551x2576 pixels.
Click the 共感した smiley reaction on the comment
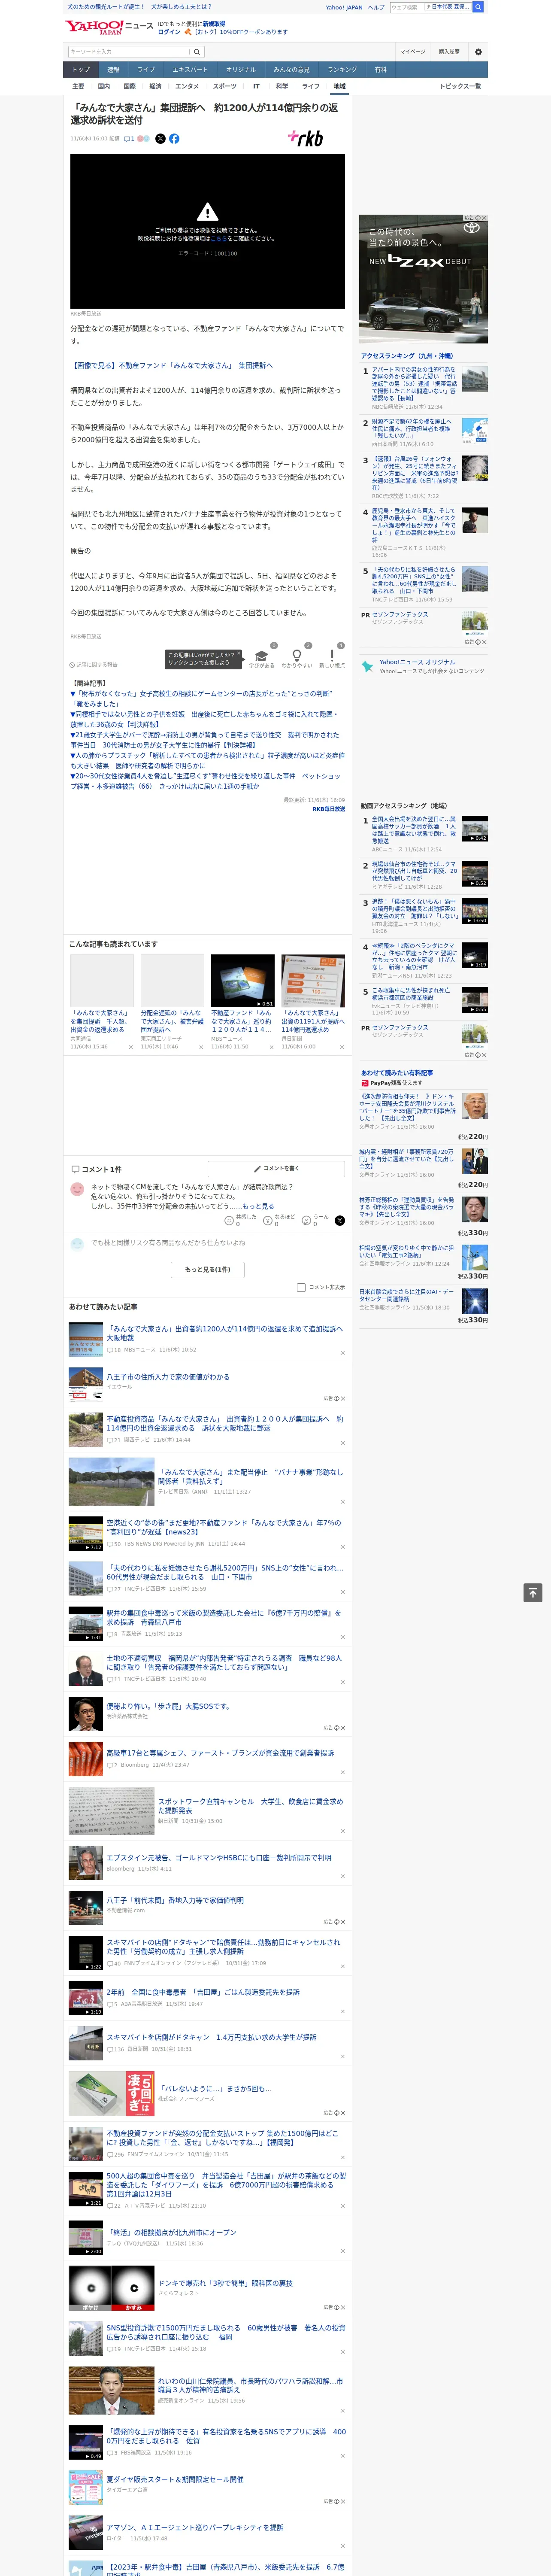[229, 1221]
